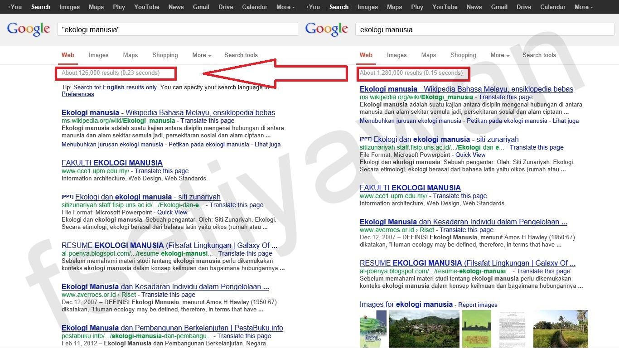Click Translate this page for left eco1.upm.edu.my result
This screenshot has width=619, height=349.
click(162, 171)
